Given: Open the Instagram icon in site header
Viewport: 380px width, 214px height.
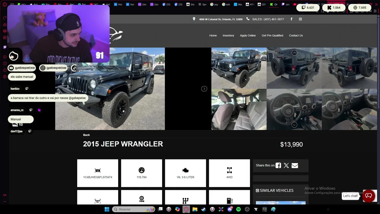Looking at the screenshot, I should 300,19.
